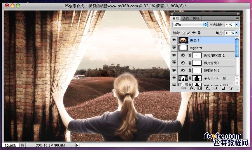Click the status bar icon beside zoom field
The height and width of the screenshot is (150, 252).
(22, 145)
